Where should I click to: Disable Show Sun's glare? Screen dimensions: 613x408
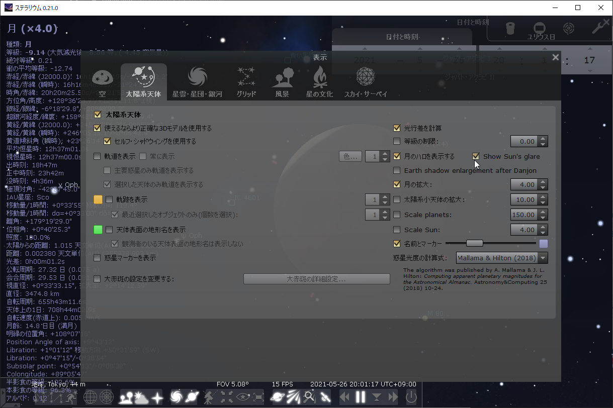[x=476, y=156]
